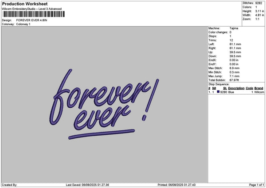Click the "Wilcom" brand cell

pos(259,92)
